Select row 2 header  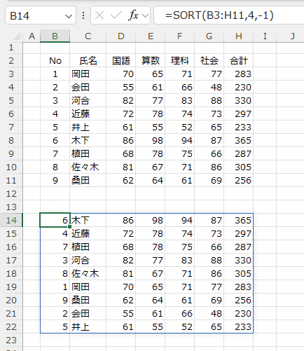[11, 61]
